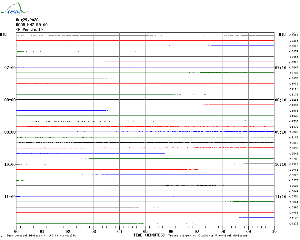Select the date text Aug29,2026

pyautogui.click(x=27, y=20)
